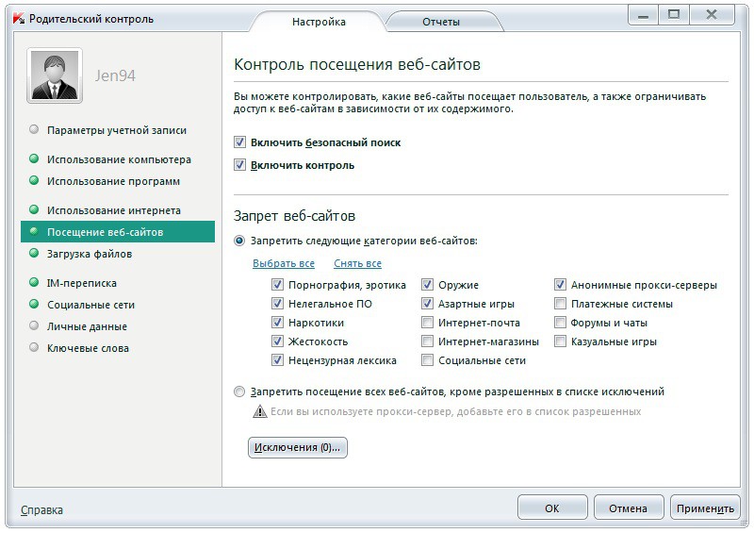Open Загрузка файлов section in sidebar
Screen dimensions: 754x533
coord(90,254)
